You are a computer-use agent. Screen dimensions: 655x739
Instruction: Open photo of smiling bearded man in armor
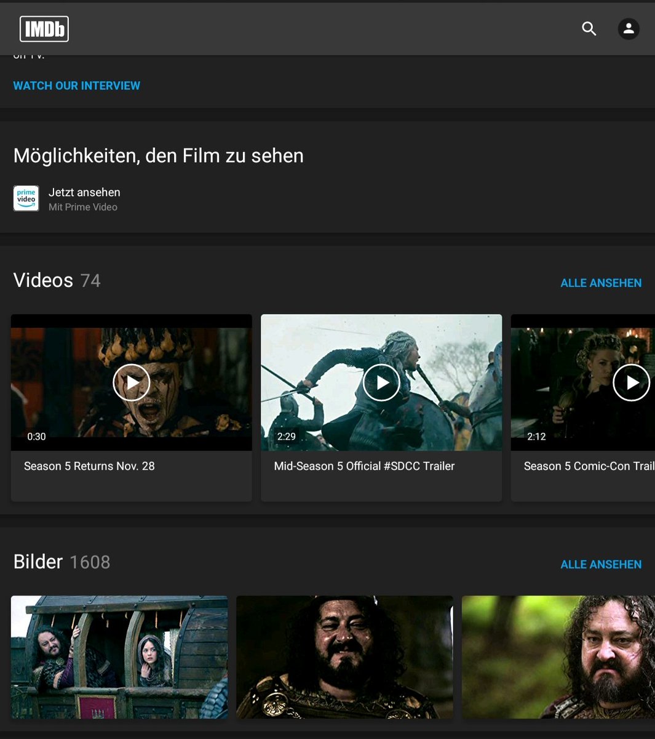click(344, 657)
